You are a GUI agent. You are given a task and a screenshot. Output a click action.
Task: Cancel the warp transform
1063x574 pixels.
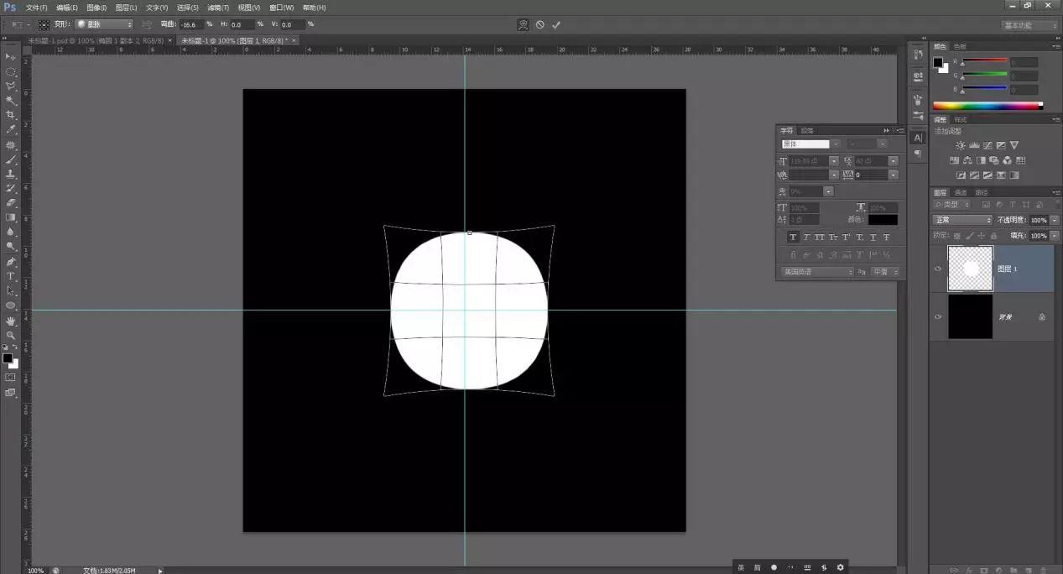coord(540,24)
